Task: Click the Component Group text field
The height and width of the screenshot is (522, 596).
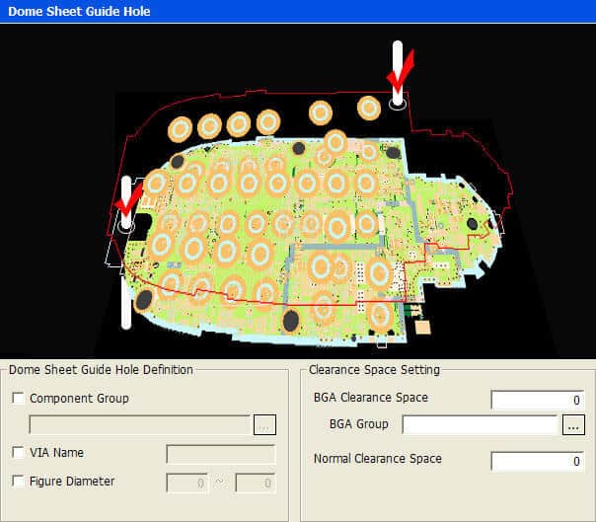Action: point(139,424)
